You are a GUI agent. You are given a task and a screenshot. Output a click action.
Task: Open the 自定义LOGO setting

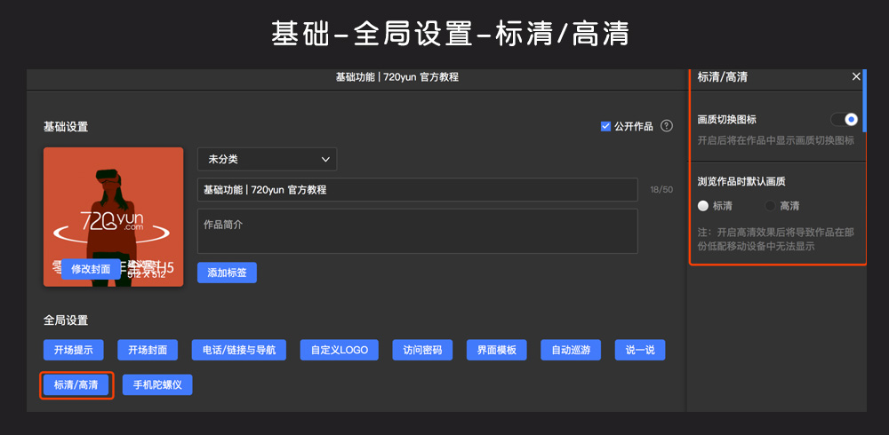(x=339, y=350)
